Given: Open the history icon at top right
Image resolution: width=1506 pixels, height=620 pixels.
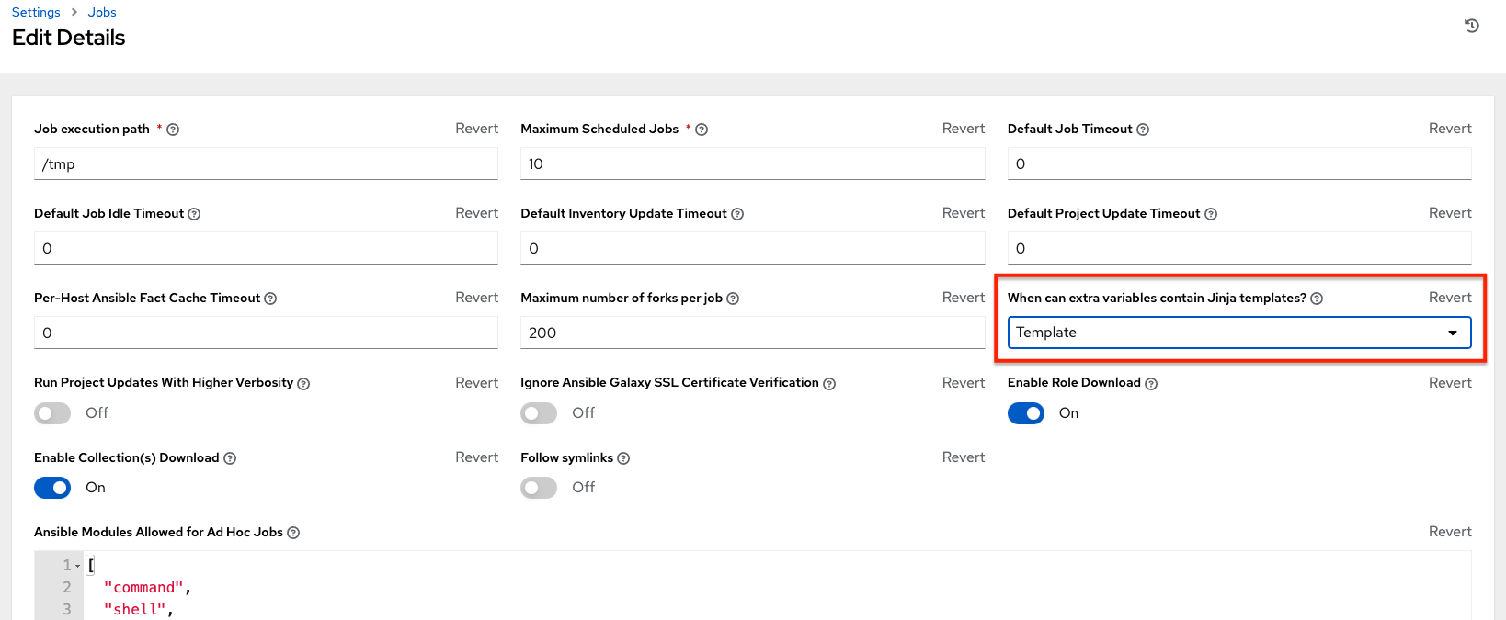Looking at the screenshot, I should click(x=1471, y=26).
